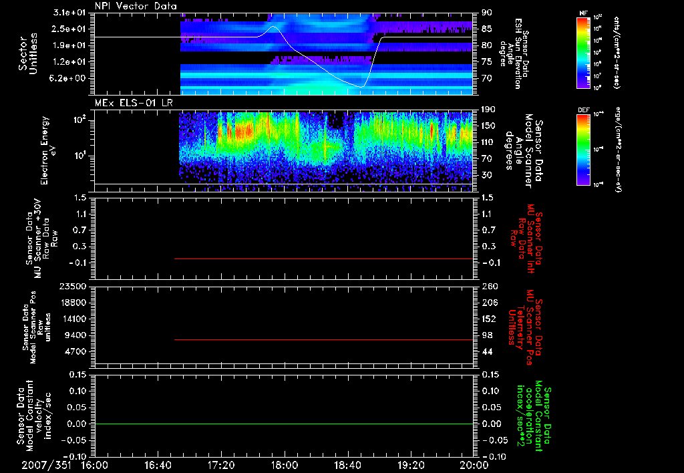Click the '18:40' time axis label

click(x=347, y=465)
